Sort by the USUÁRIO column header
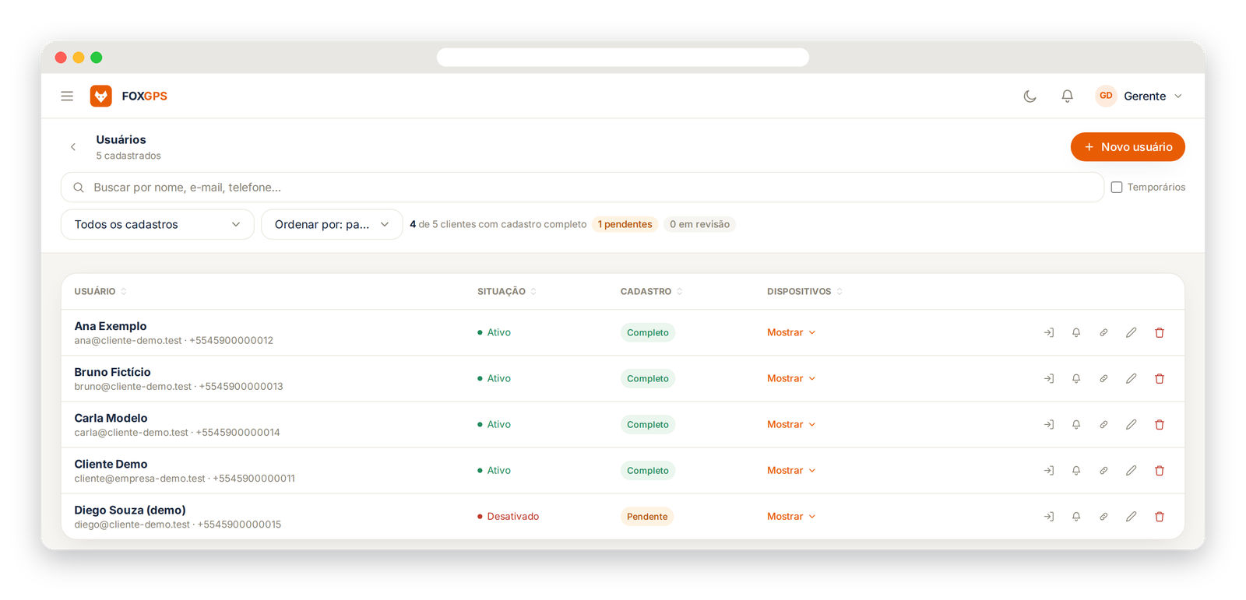This screenshot has width=1246, height=600. click(100, 292)
